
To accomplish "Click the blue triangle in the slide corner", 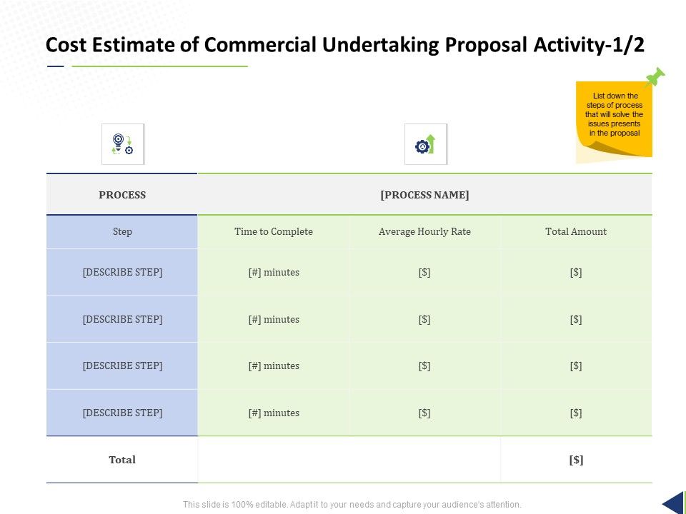I will pos(673,503).
